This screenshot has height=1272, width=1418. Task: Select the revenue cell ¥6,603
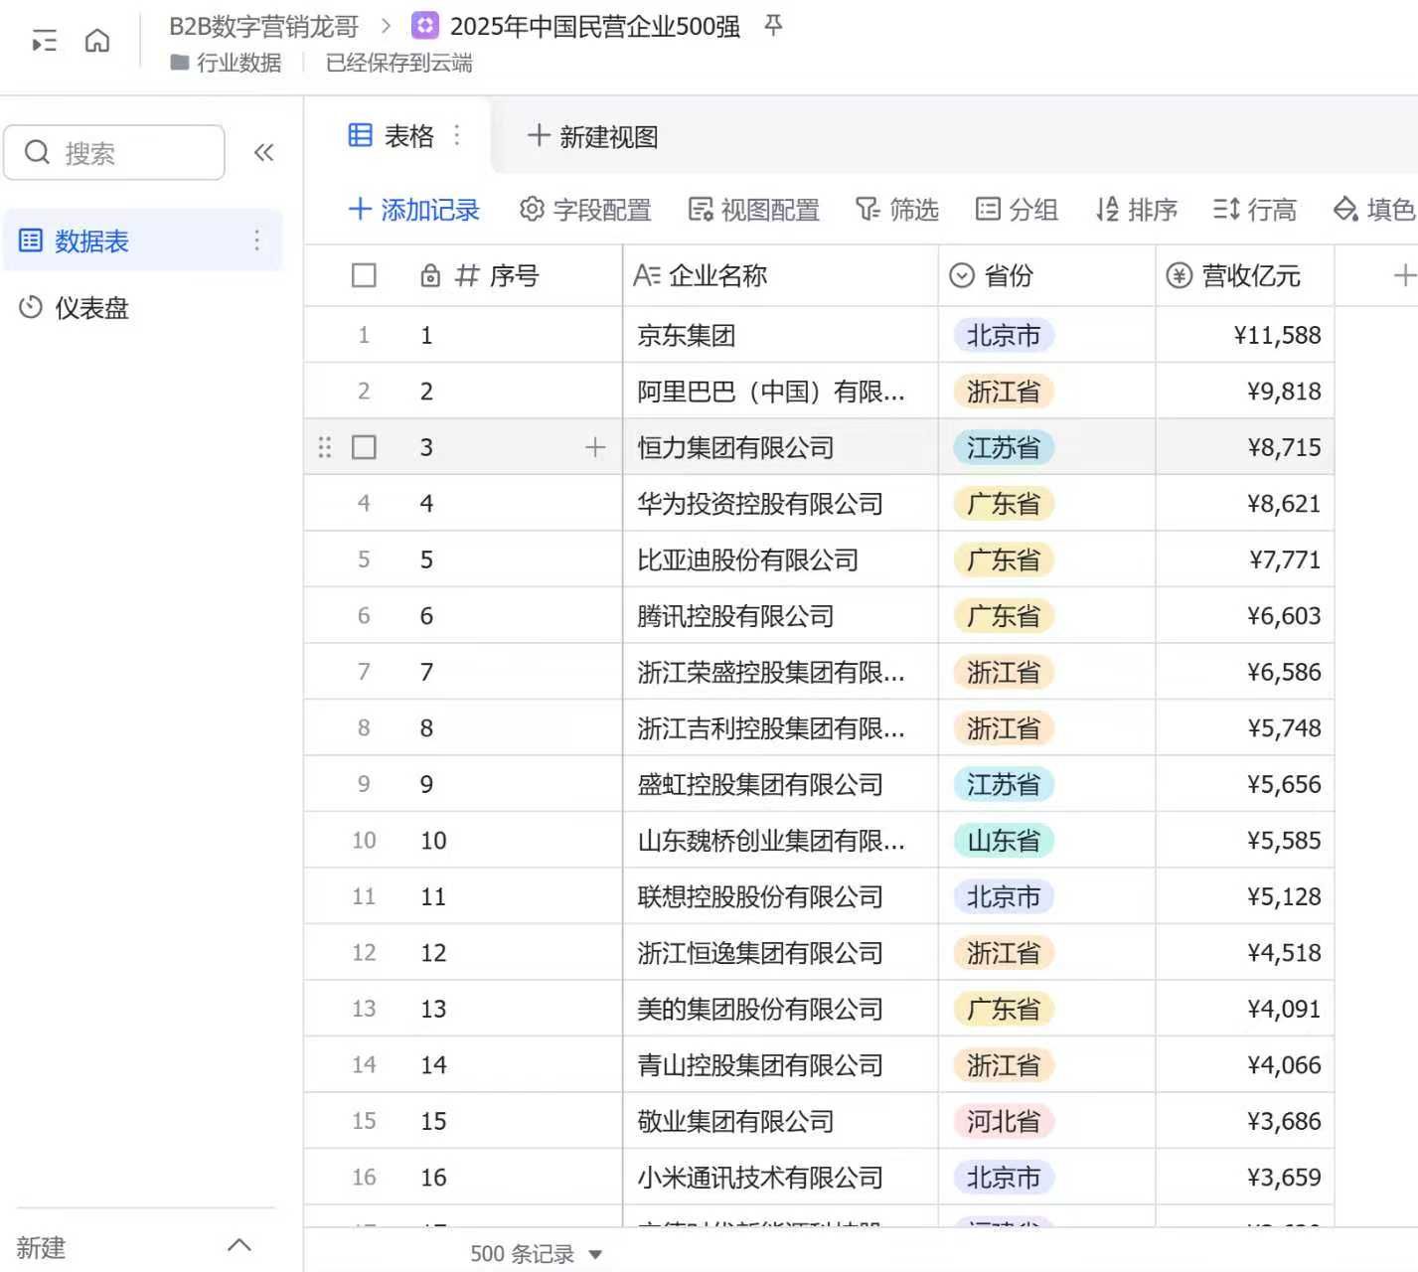pyautogui.click(x=1244, y=616)
